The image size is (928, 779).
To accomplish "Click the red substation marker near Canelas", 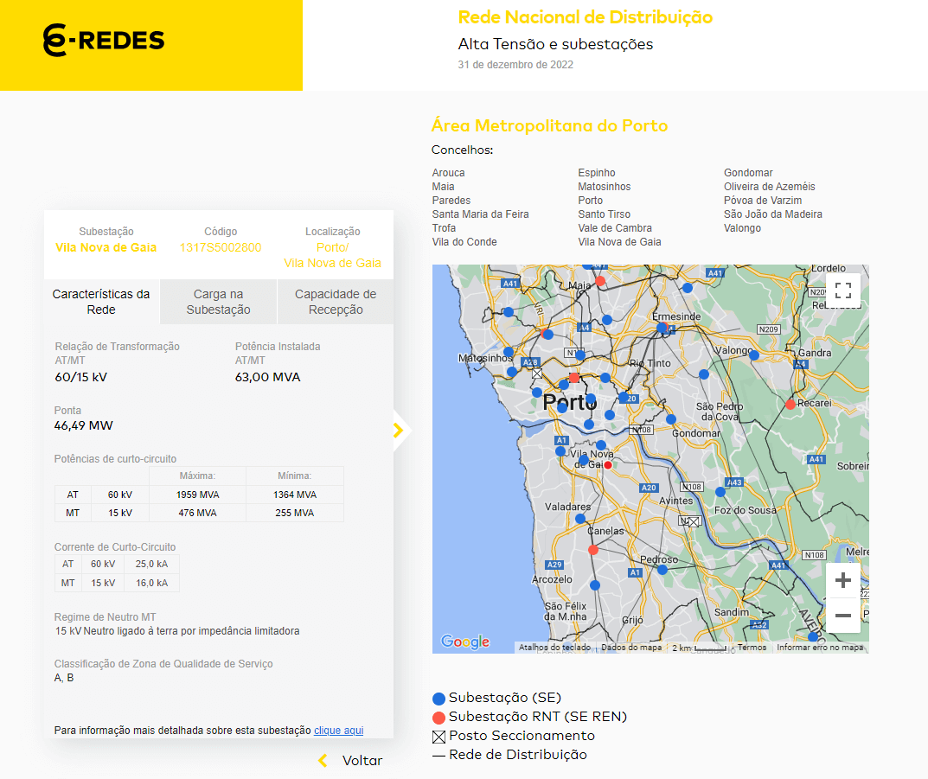I will coord(592,550).
